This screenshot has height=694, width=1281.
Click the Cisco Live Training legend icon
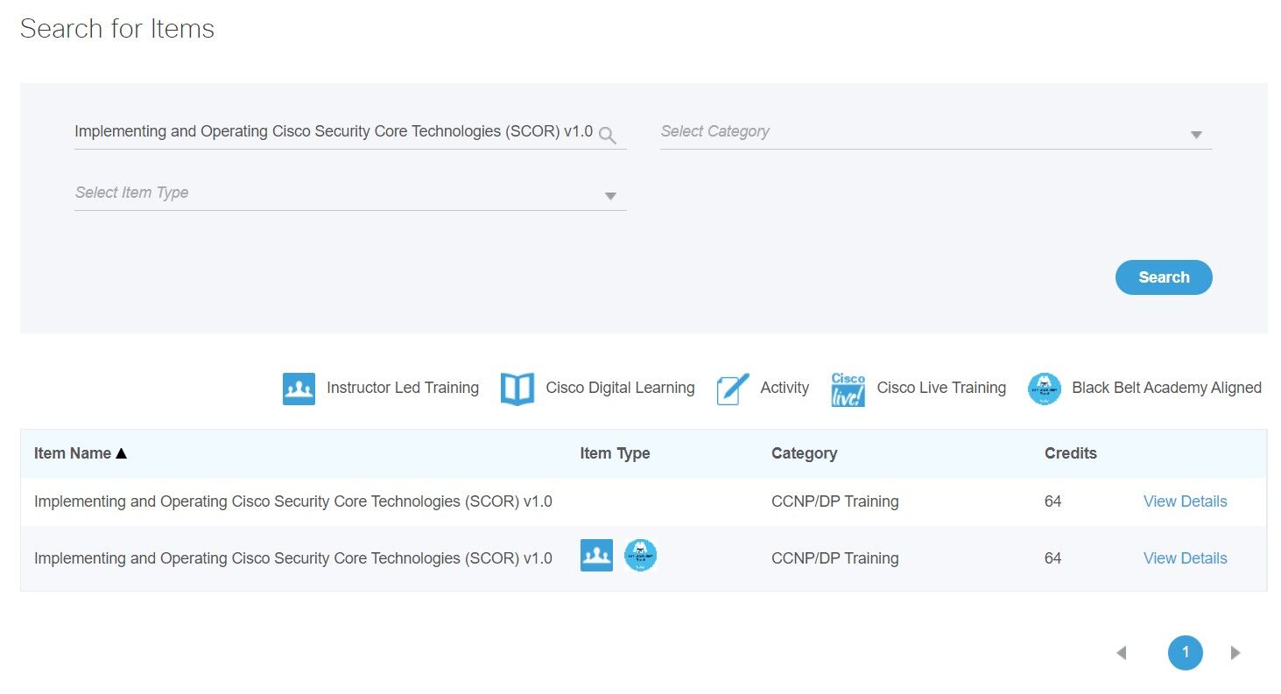tap(848, 389)
